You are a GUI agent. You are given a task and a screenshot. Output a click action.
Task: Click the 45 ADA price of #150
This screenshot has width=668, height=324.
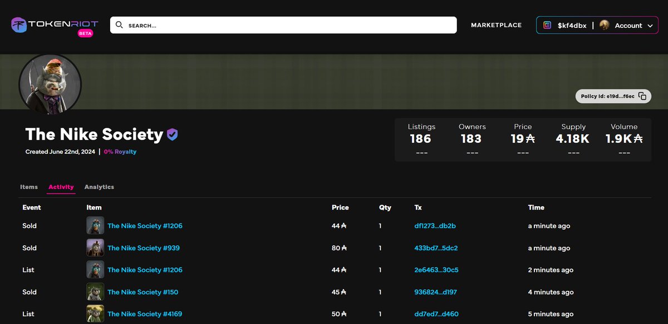[340, 292]
